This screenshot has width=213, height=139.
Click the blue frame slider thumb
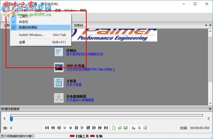click(x=11, y=119)
